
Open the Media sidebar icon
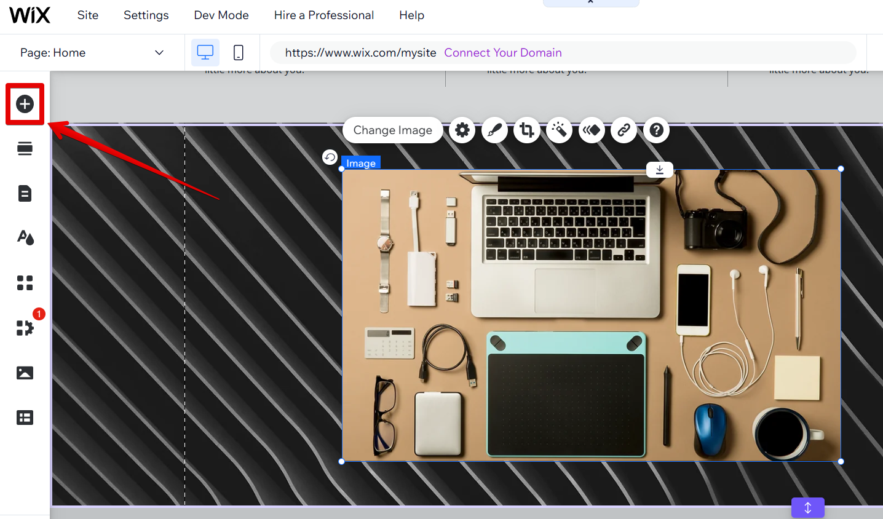point(25,373)
